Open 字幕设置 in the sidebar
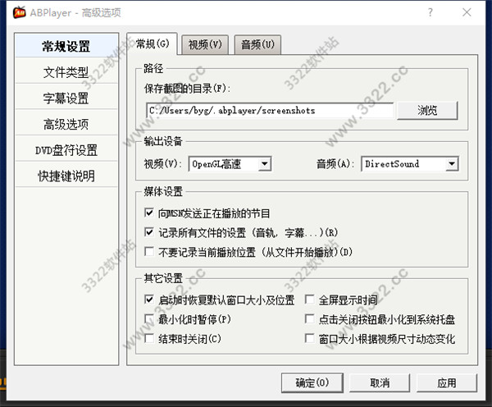 [66, 98]
